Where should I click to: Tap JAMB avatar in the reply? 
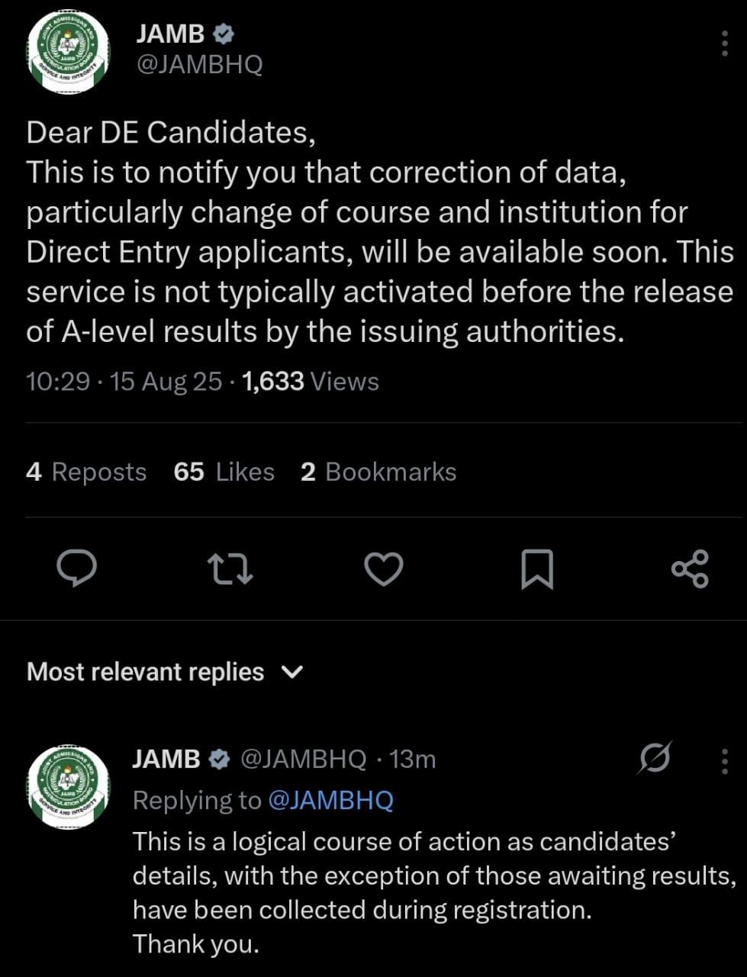(x=68, y=787)
